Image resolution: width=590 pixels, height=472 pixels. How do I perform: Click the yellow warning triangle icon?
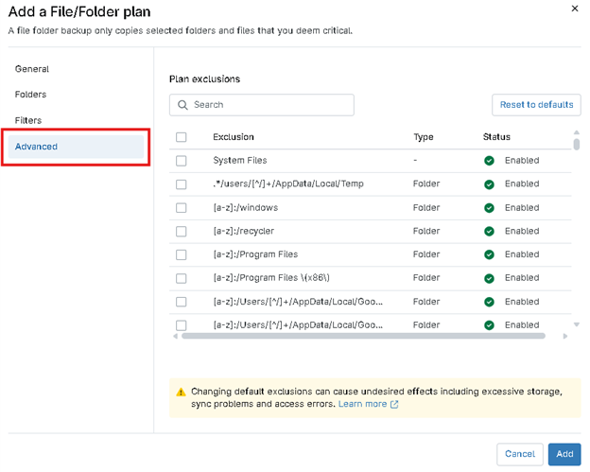click(181, 392)
